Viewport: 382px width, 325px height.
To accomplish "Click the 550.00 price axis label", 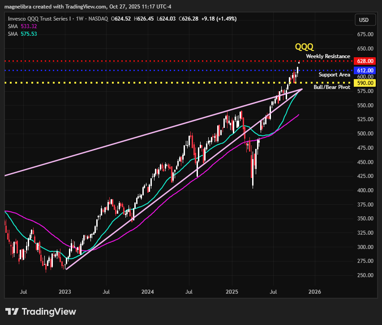I will tap(365, 106).
